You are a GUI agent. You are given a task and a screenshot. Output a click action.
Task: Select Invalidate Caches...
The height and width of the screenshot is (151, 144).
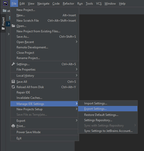click(x=45, y=98)
